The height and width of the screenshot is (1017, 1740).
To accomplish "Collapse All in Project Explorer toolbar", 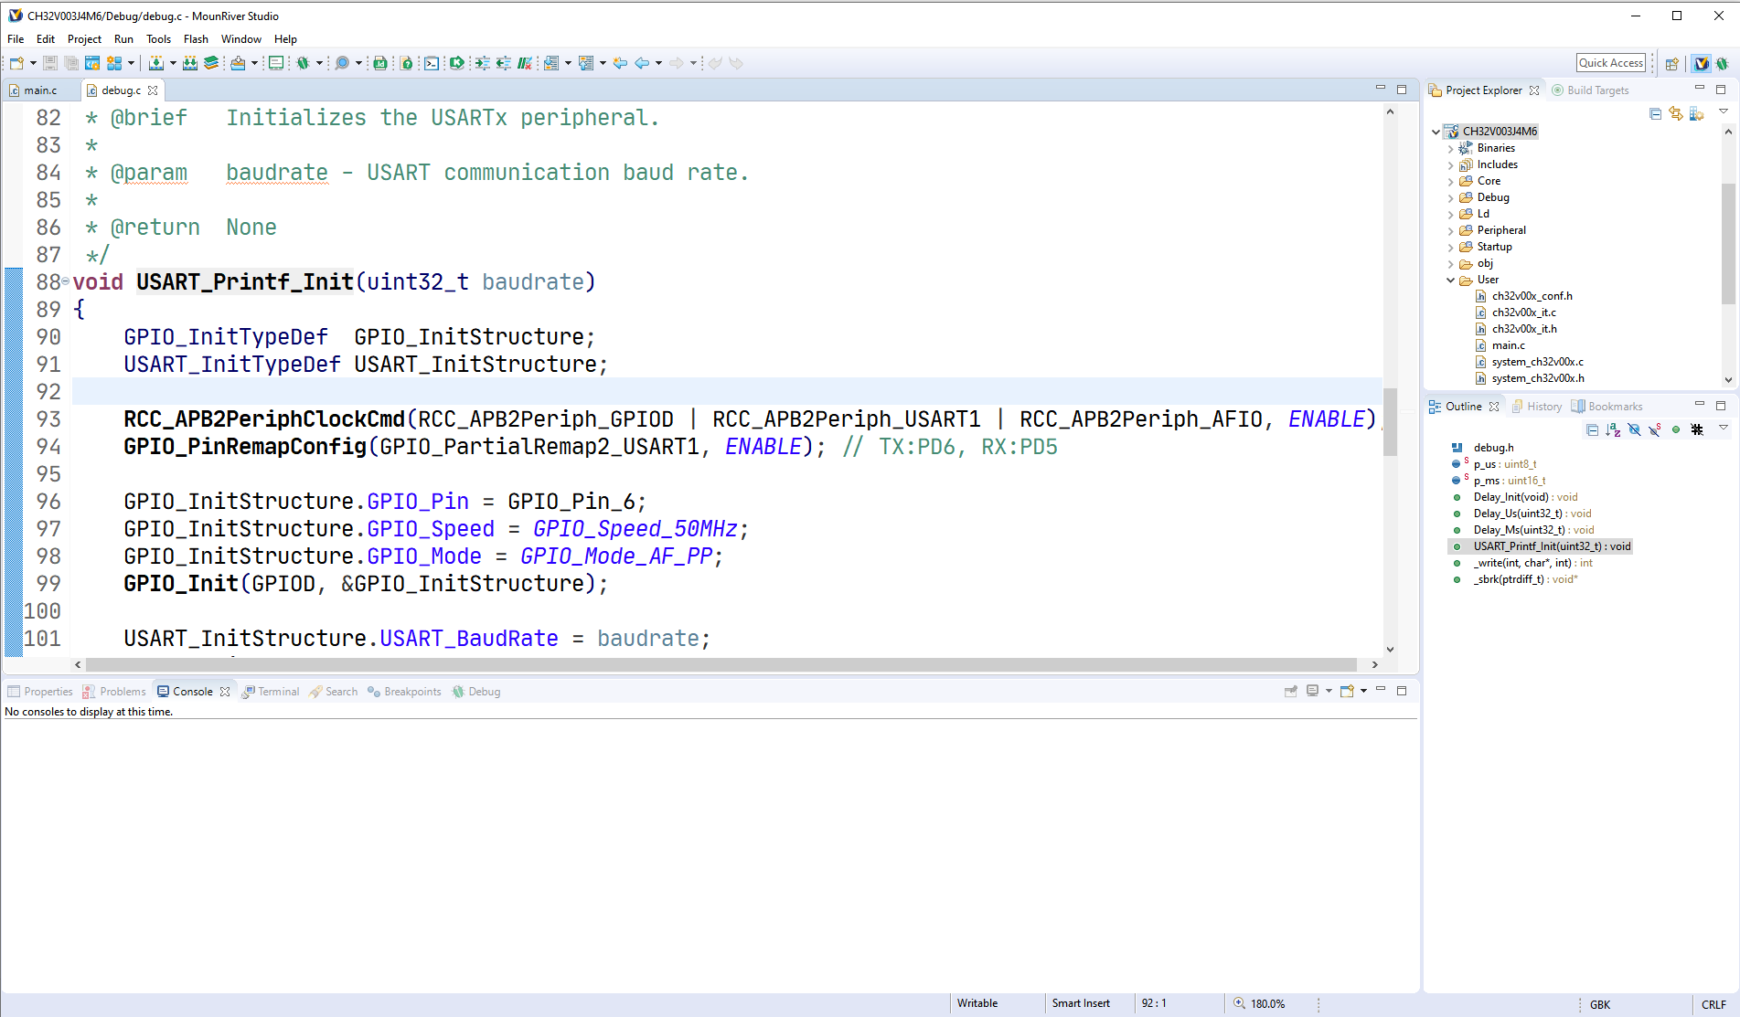I will click(1655, 113).
